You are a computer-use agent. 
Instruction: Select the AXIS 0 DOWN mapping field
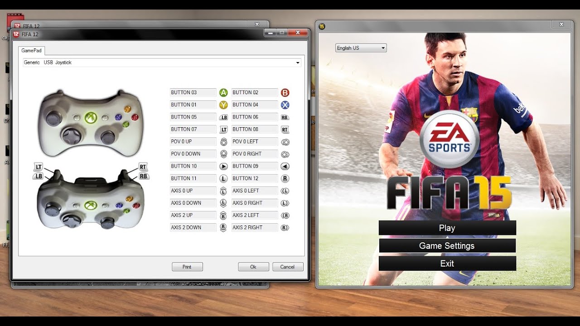[x=193, y=203]
